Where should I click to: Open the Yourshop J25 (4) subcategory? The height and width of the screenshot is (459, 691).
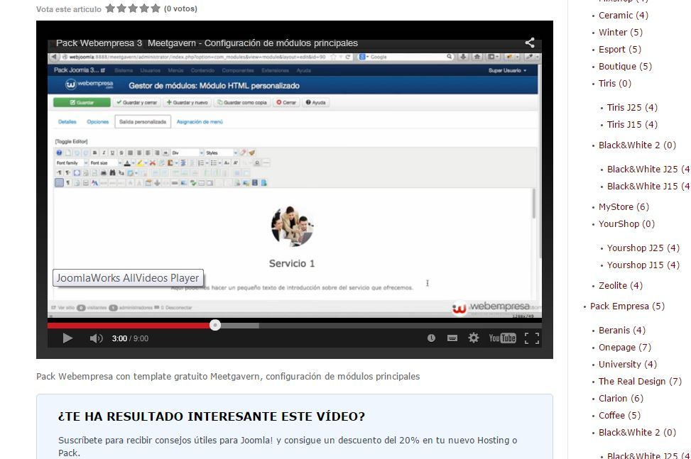(x=643, y=248)
